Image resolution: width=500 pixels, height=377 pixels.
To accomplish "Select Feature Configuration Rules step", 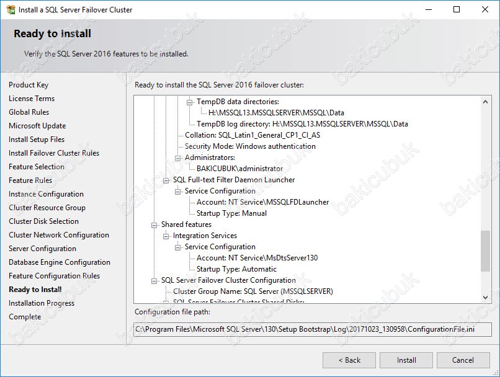I will point(54,276).
